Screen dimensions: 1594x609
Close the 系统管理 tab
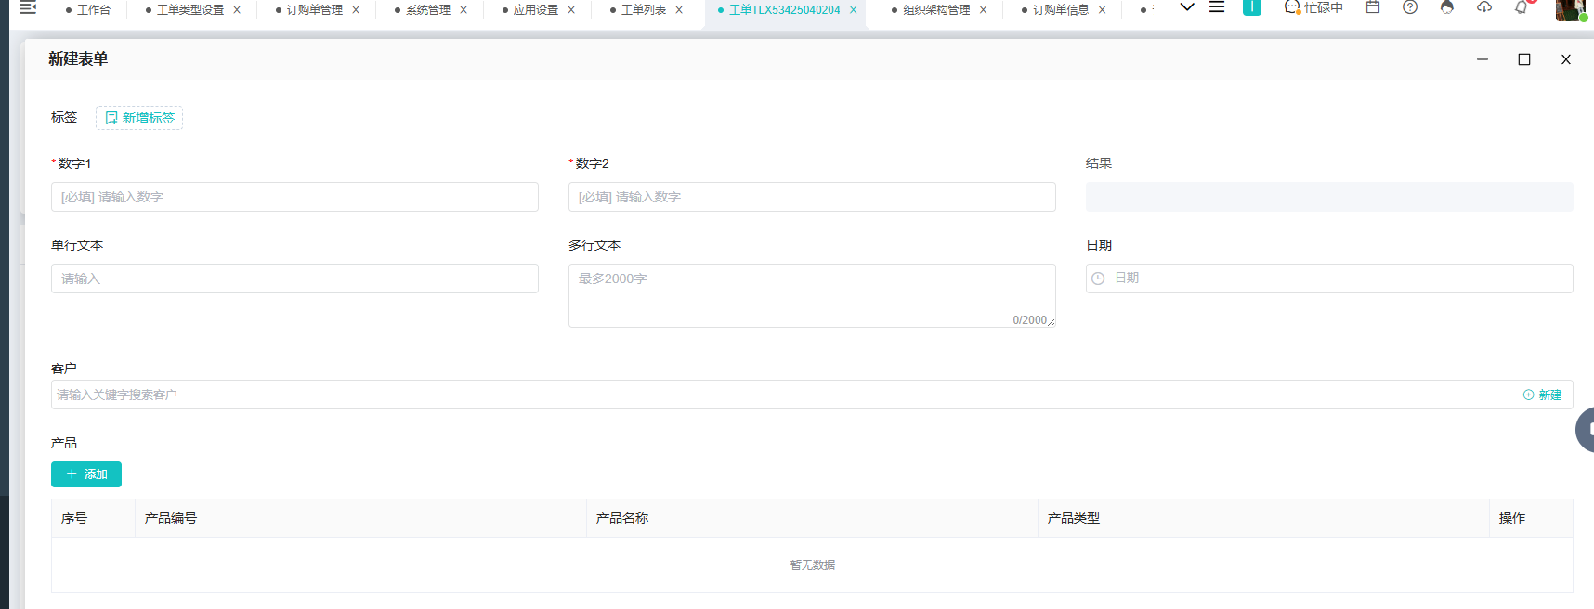coord(464,10)
